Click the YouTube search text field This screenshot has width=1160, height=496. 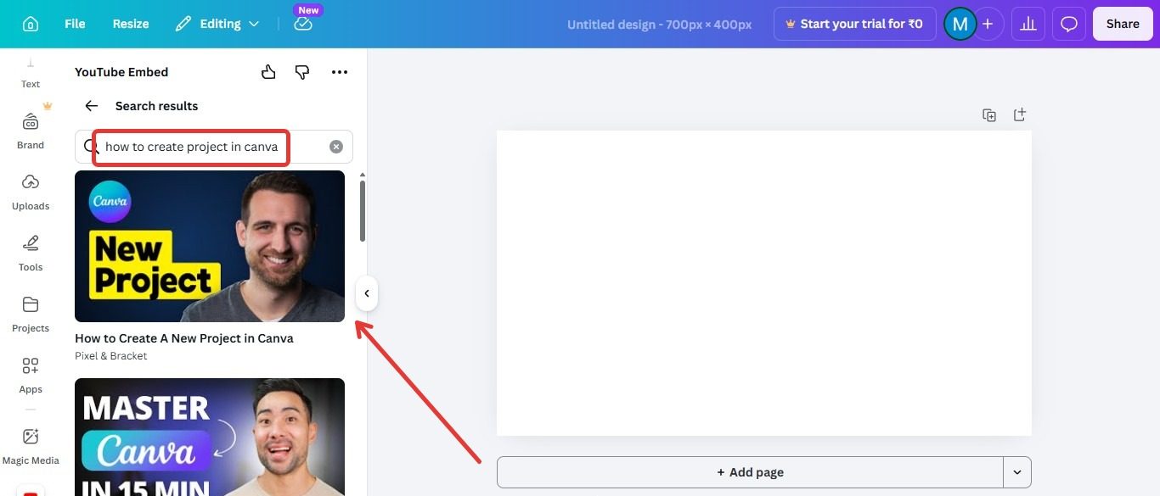(x=213, y=147)
